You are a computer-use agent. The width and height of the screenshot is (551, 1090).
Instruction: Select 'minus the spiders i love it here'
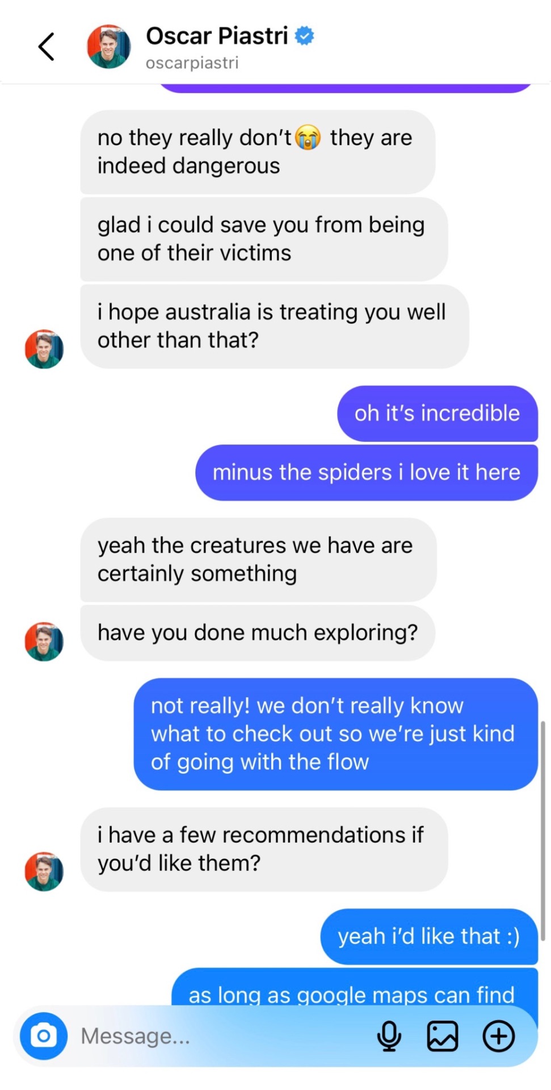click(x=367, y=473)
